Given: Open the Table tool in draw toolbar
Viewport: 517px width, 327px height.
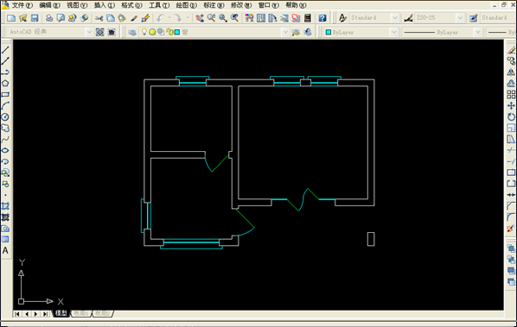Looking at the screenshot, I should pyautogui.click(x=5, y=240).
